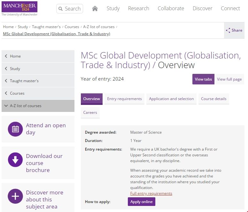Screen dimensions: 248x212
Task: Click the calendar open day icon
Action: coord(15,129)
